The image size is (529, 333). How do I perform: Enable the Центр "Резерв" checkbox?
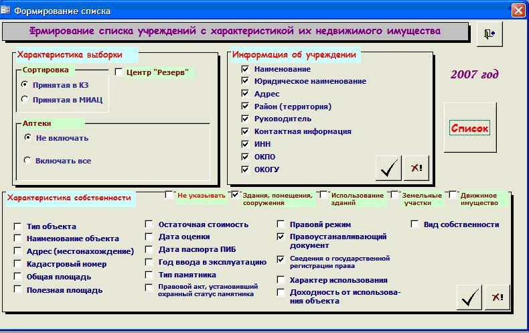119,72
